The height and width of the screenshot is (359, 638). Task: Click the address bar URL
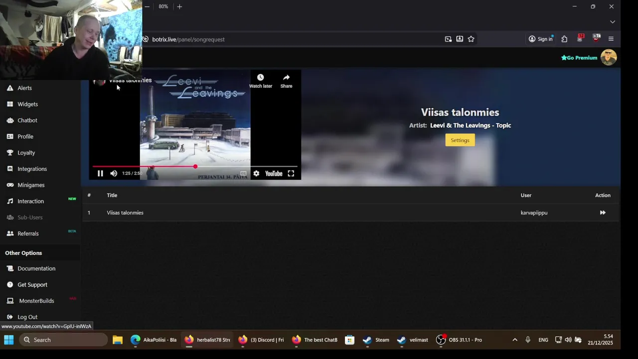pyautogui.click(x=188, y=39)
